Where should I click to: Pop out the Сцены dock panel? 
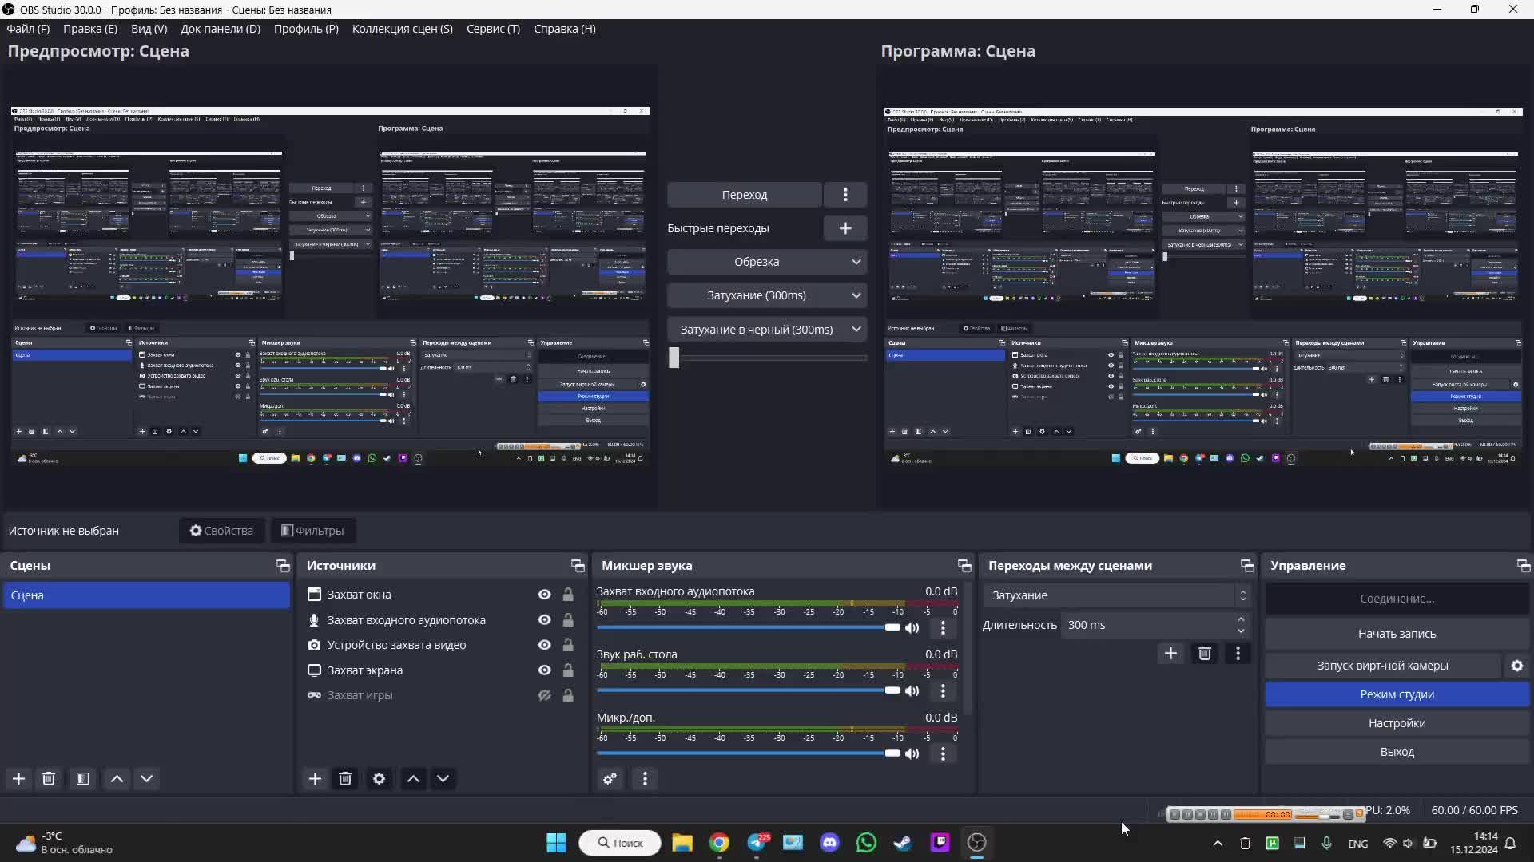pyautogui.click(x=283, y=565)
